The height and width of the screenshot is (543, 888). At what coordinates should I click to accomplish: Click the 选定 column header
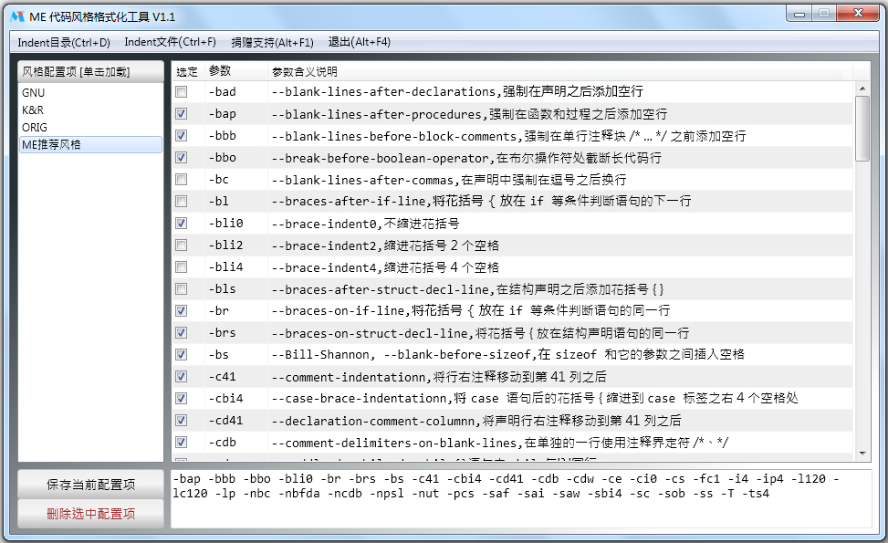[187, 71]
